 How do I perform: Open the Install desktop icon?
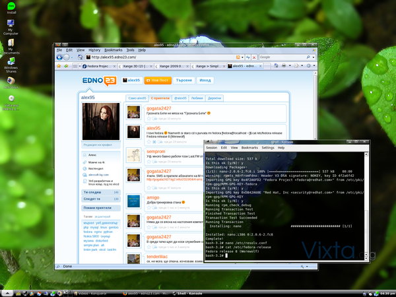pos(11,8)
